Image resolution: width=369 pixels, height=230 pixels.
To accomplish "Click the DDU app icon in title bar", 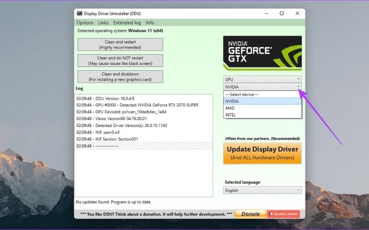I will click(x=79, y=13).
